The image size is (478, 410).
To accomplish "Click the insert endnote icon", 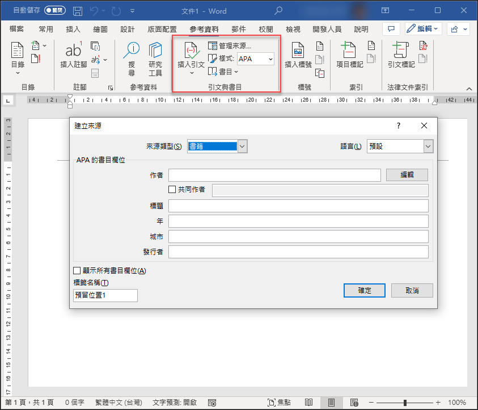I will tap(96, 46).
